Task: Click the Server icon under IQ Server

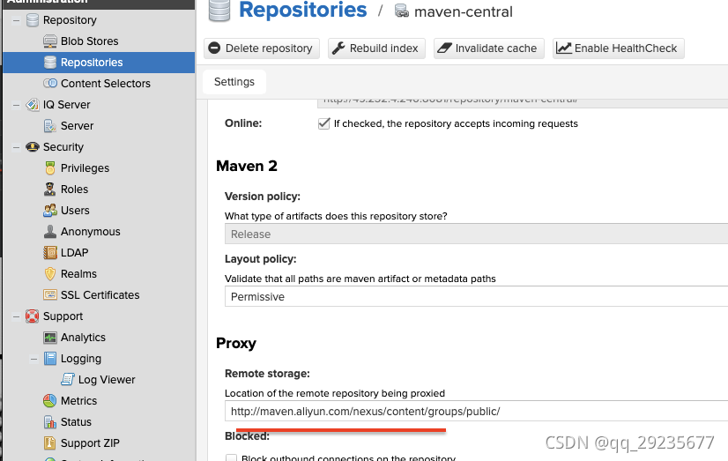Action: coord(50,126)
